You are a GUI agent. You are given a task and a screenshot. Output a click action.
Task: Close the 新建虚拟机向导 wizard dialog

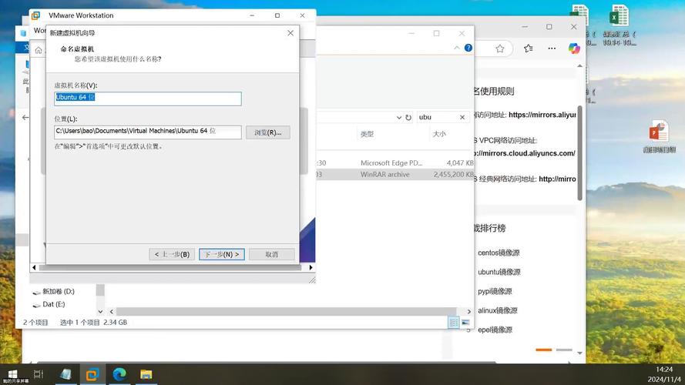290,33
